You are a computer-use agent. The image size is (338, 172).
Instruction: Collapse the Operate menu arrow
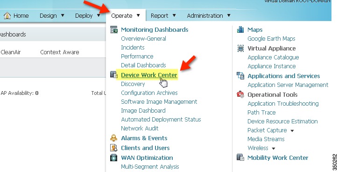pos(138,15)
